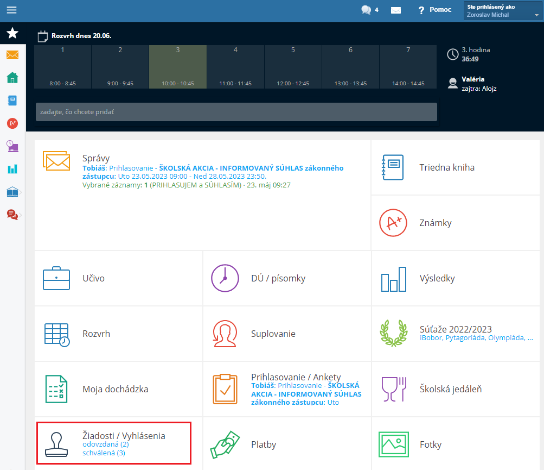Image resolution: width=544 pixels, height=470 pixels.
Task: Open the ŠKOLSKÁ AKCIA message from Tobiáš
Action: [213, 172]
